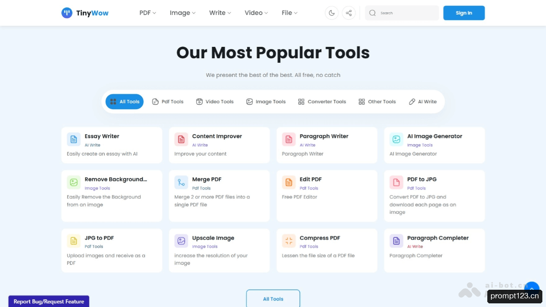Click the Search input field
Viewport: 546px width, 307px height.
tap(402, 13)
